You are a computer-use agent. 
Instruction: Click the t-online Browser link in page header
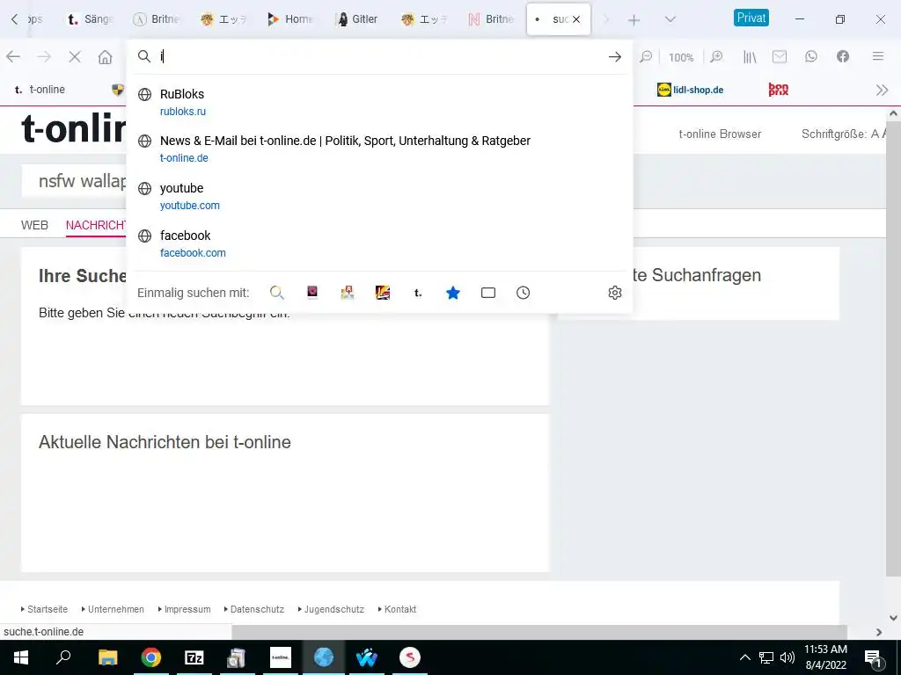[720, 134]
